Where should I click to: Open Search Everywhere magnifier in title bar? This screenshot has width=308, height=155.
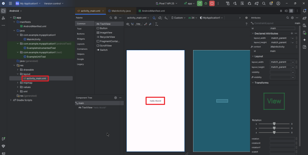click(x=264, y=3)
